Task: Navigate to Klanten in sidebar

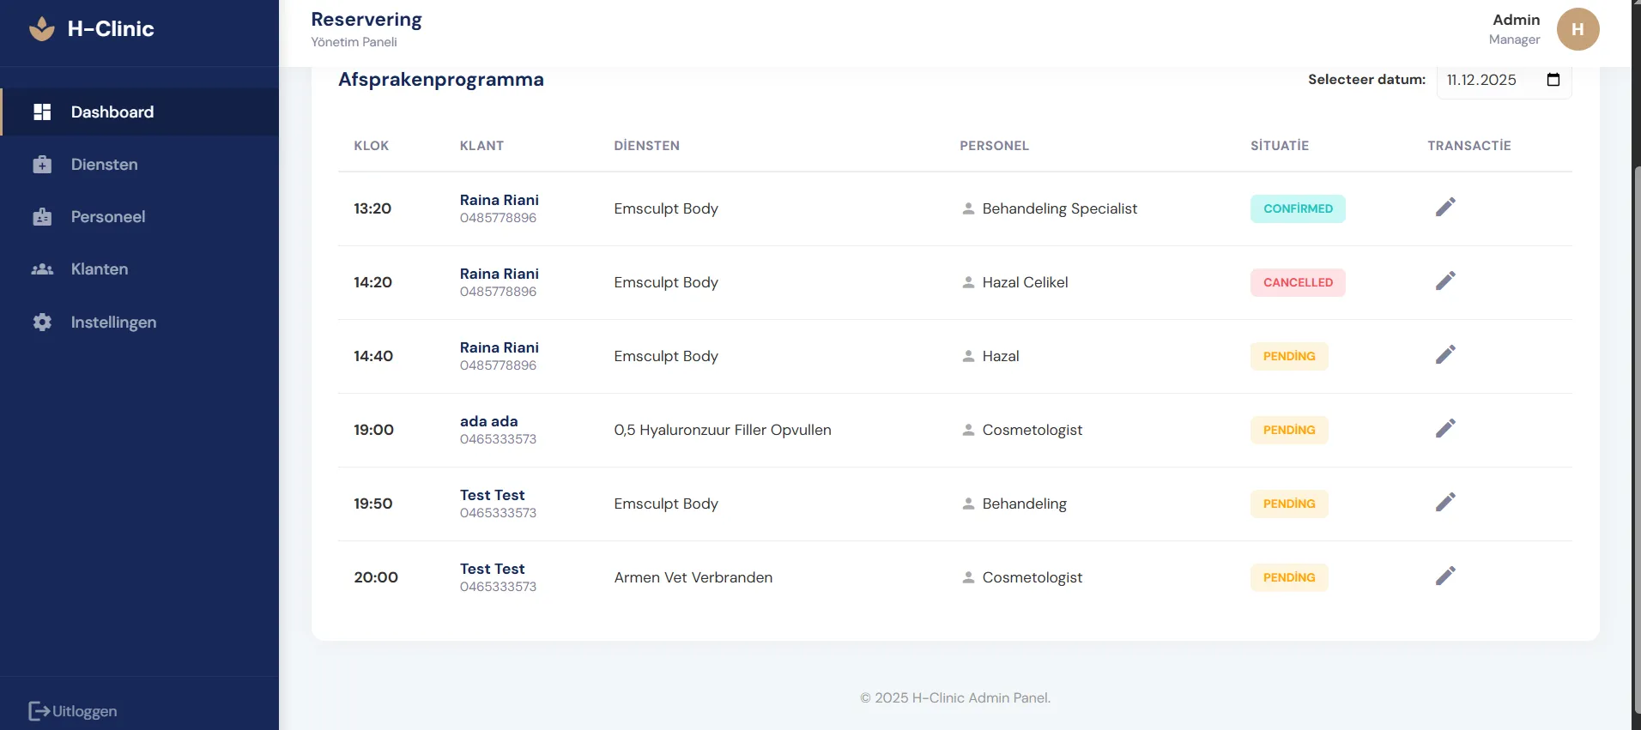Action: pyautogui.click(x=99, y=269)
